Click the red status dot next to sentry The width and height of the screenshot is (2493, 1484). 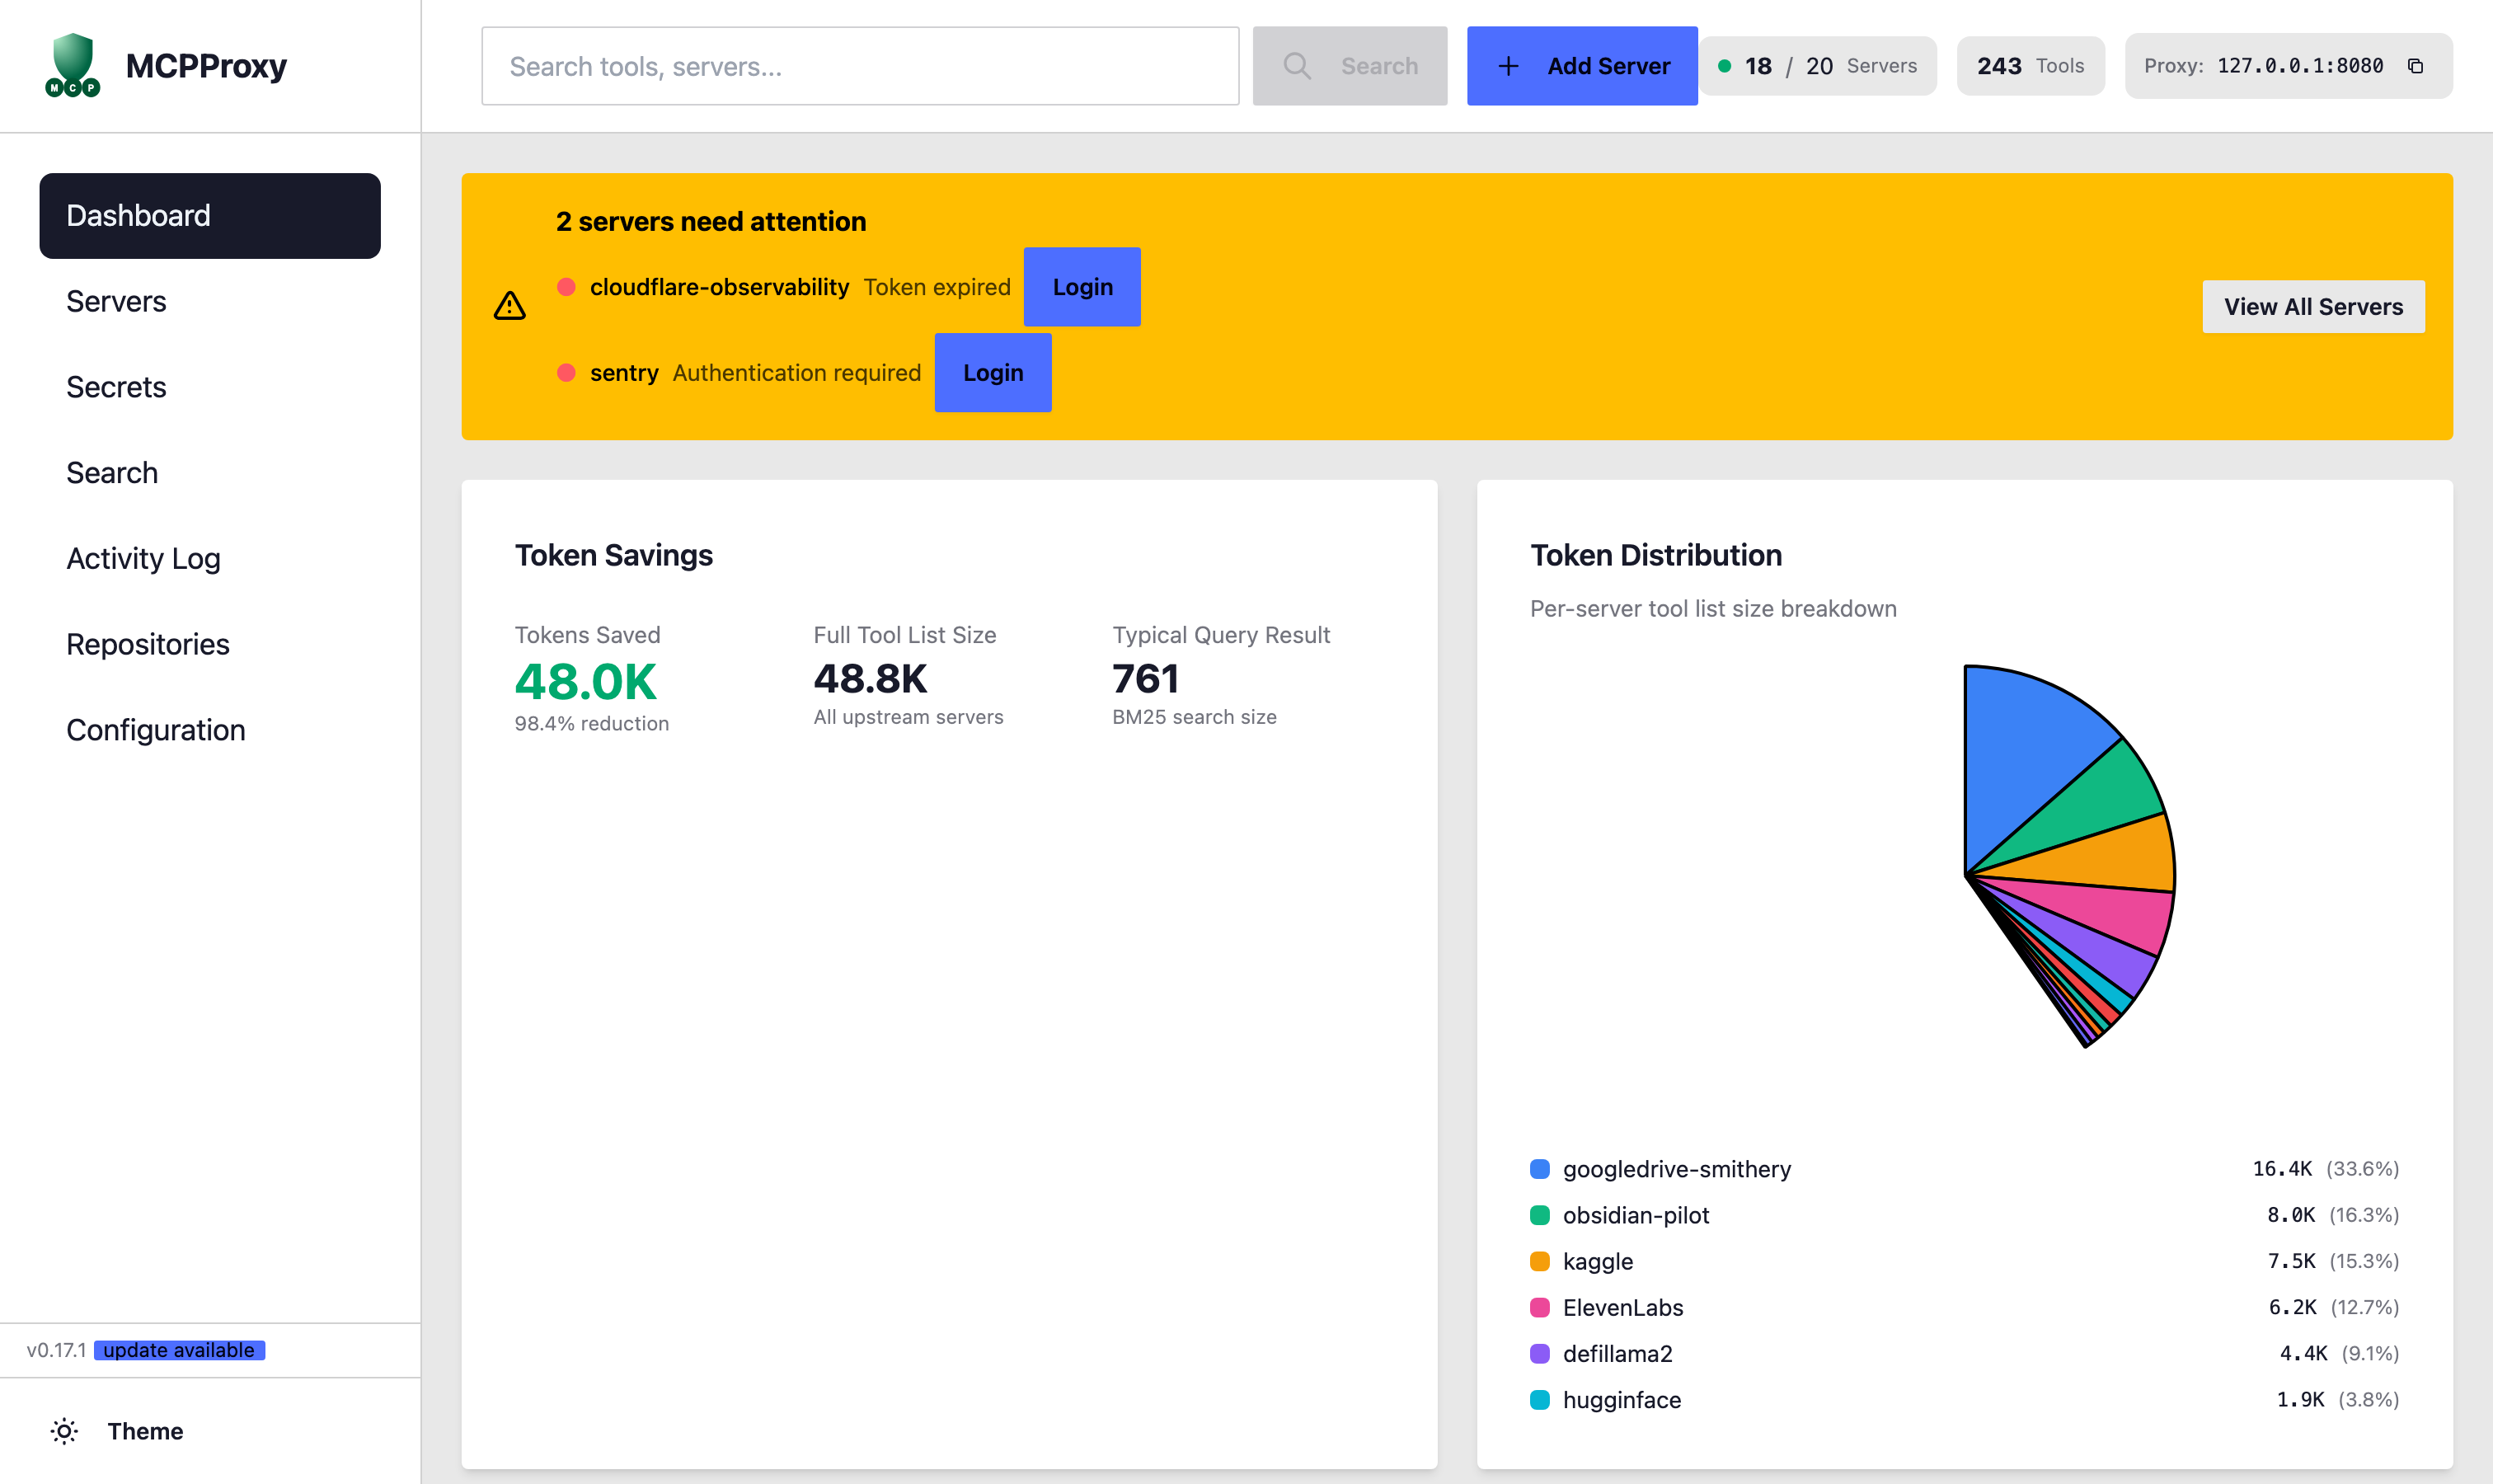click(x=567, y=372)
